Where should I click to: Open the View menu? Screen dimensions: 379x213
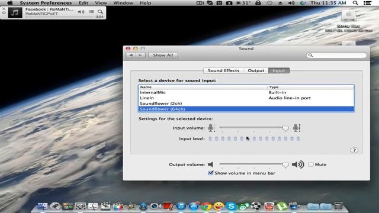(x=101, y=3)
